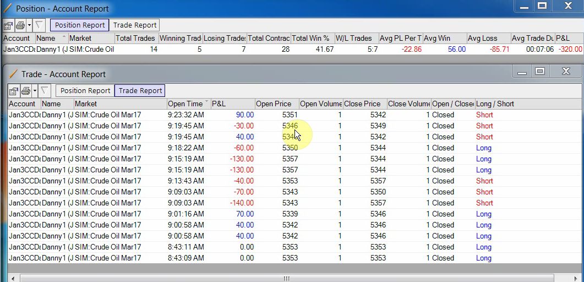This screenshot has width=584, height=282.
Task: Select -320.00 P&L total in Position report
Action: (x=570, y=49)
